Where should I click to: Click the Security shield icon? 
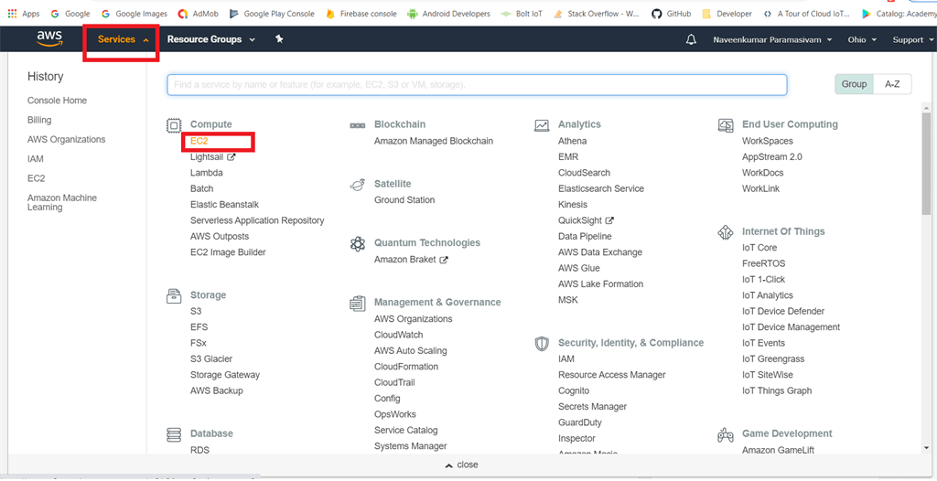542,344
